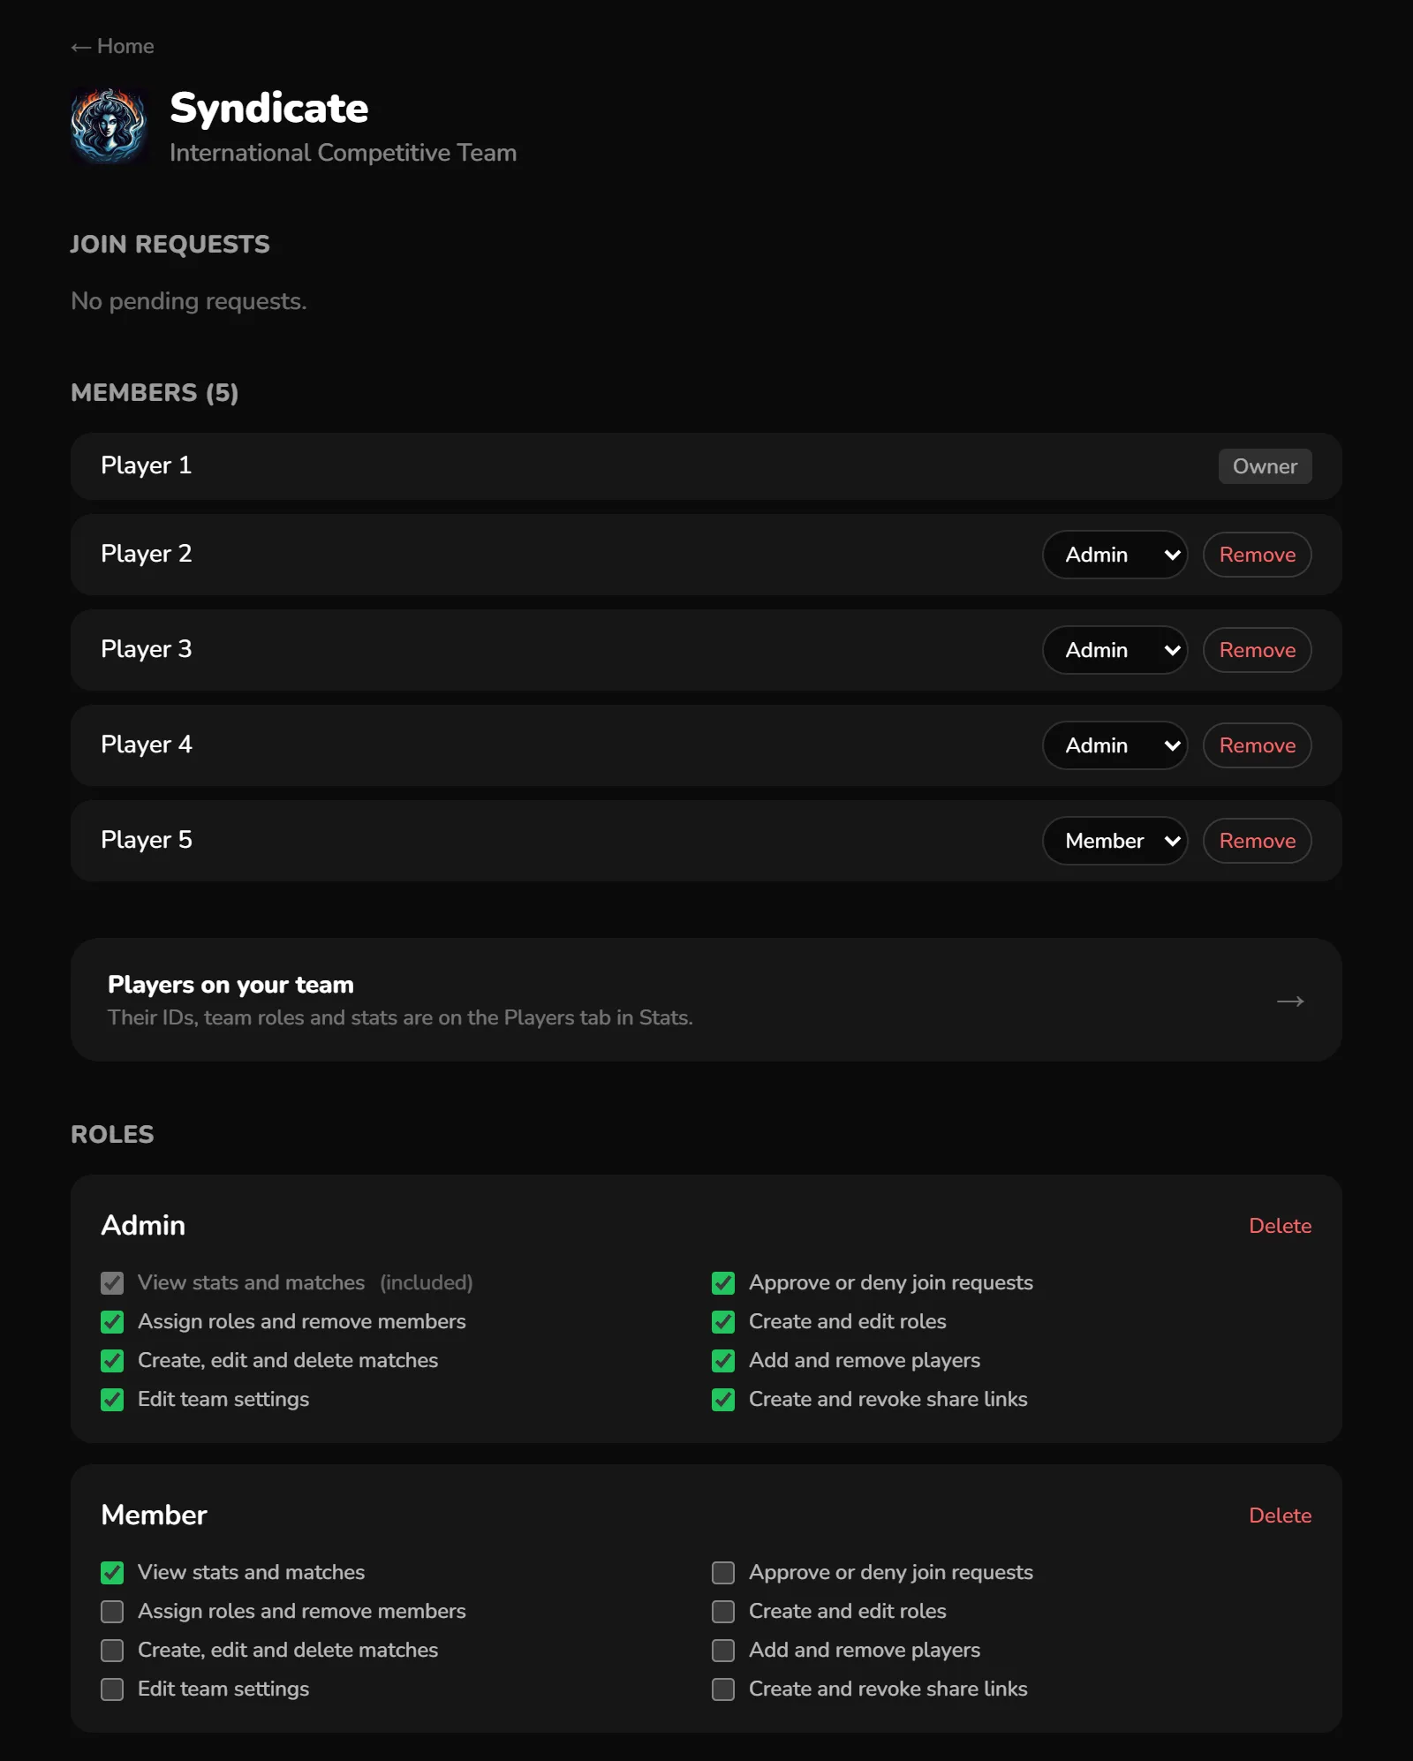The height and width of the screenshot is (1761, 1413).
Task: Enable Member's Assign roles and remove members
Action: (x=112, y=1612)
